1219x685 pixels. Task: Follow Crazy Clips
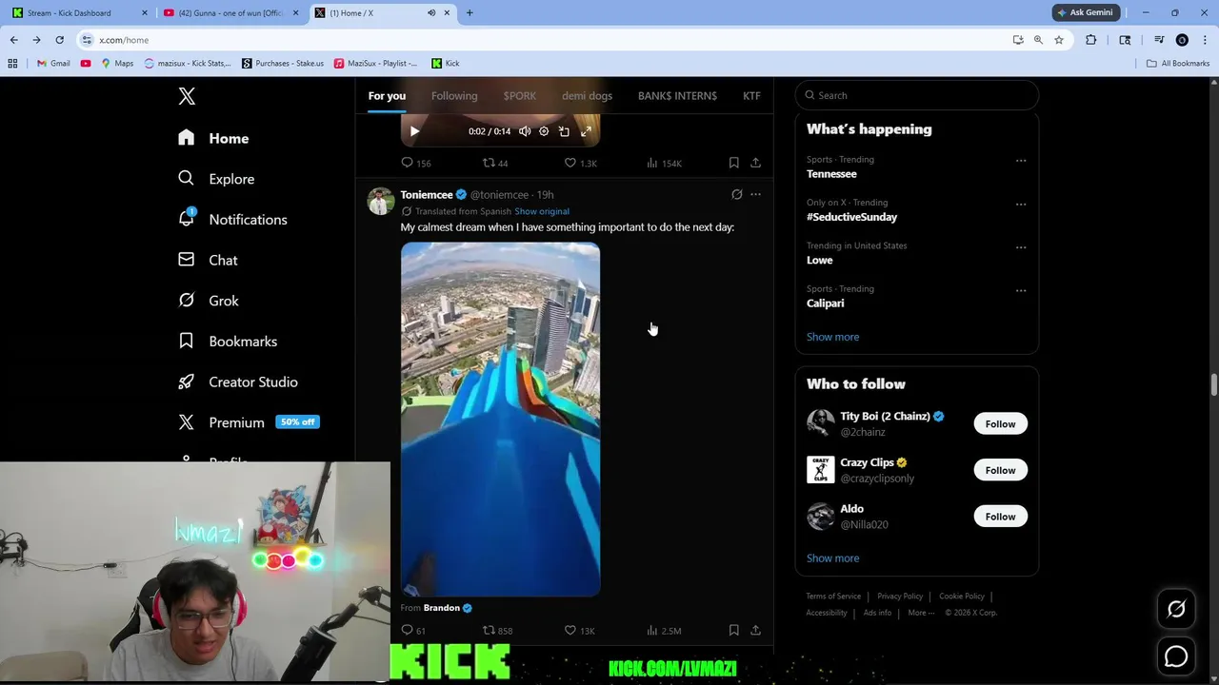[1000, 470]
